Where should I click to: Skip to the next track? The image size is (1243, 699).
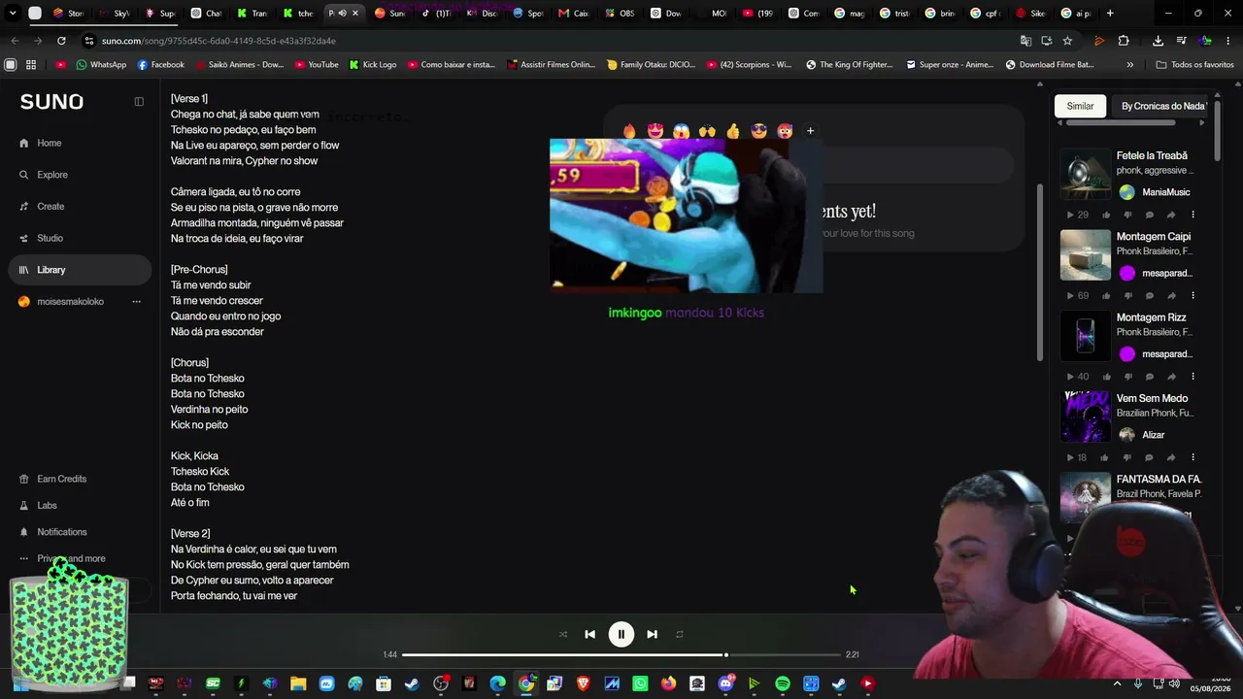click(653, 634)
